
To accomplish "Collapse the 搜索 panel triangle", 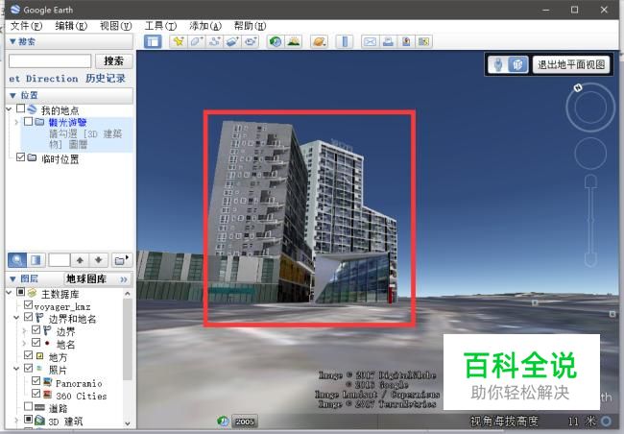I will point(12,41).
